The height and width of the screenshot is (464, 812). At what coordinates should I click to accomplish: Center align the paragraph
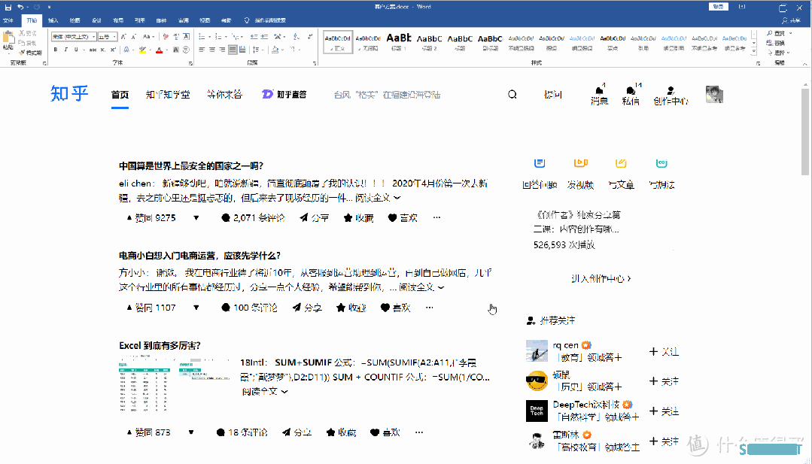pyautogui.click(x=211, y=50)
